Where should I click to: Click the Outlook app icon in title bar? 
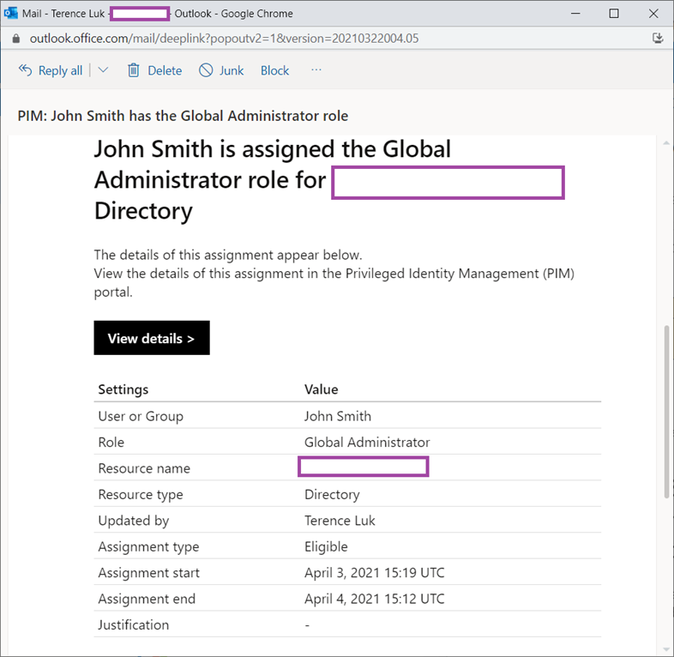pos(10,14)
